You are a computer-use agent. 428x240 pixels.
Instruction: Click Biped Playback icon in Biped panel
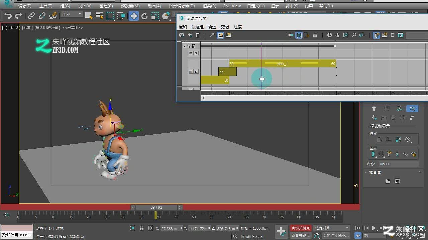374,118
